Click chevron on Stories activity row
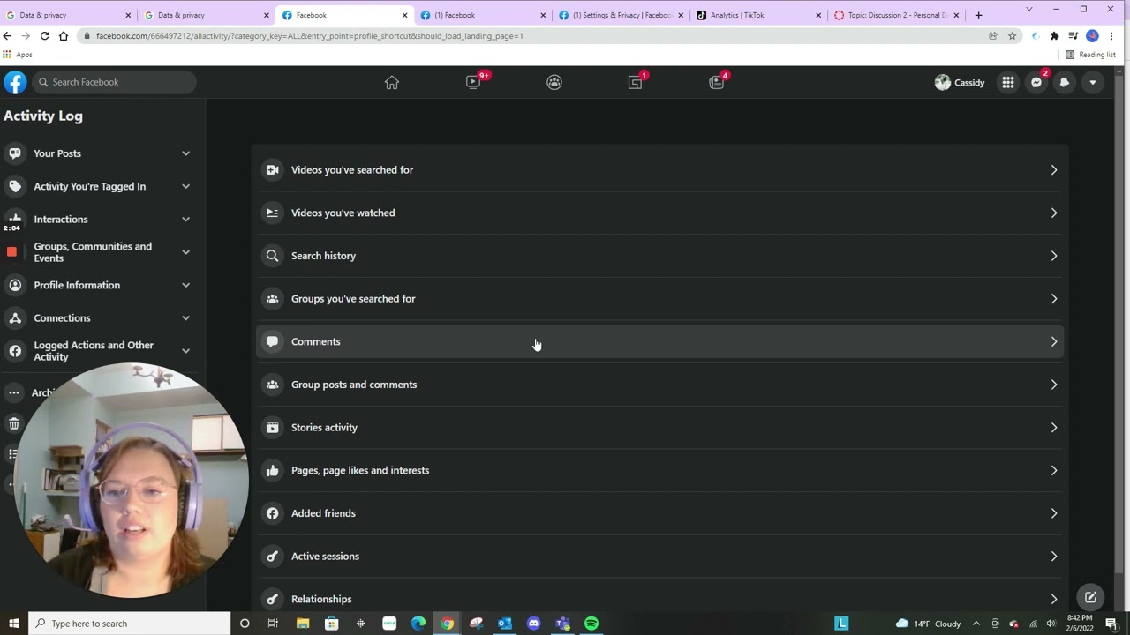 [1053, 428]
